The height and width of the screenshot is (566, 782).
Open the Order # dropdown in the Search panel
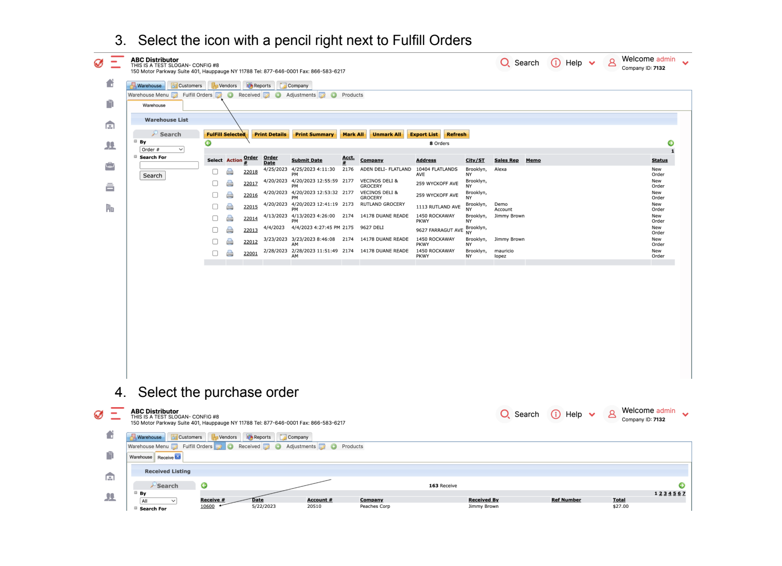click(162, 149)
